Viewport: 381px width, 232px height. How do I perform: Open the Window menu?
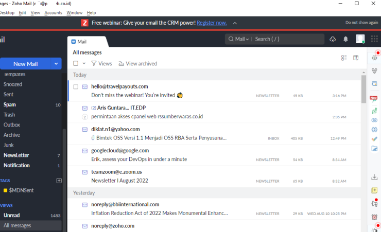74,13
